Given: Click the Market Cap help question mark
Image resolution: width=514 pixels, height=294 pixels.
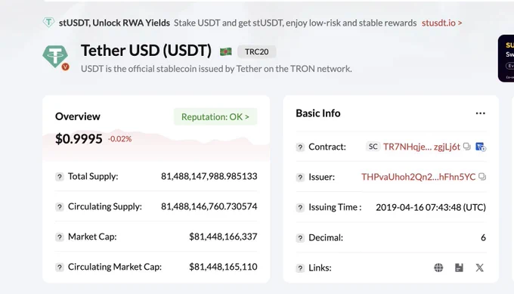Looking at the screenshot, I should tap(59, 237).
